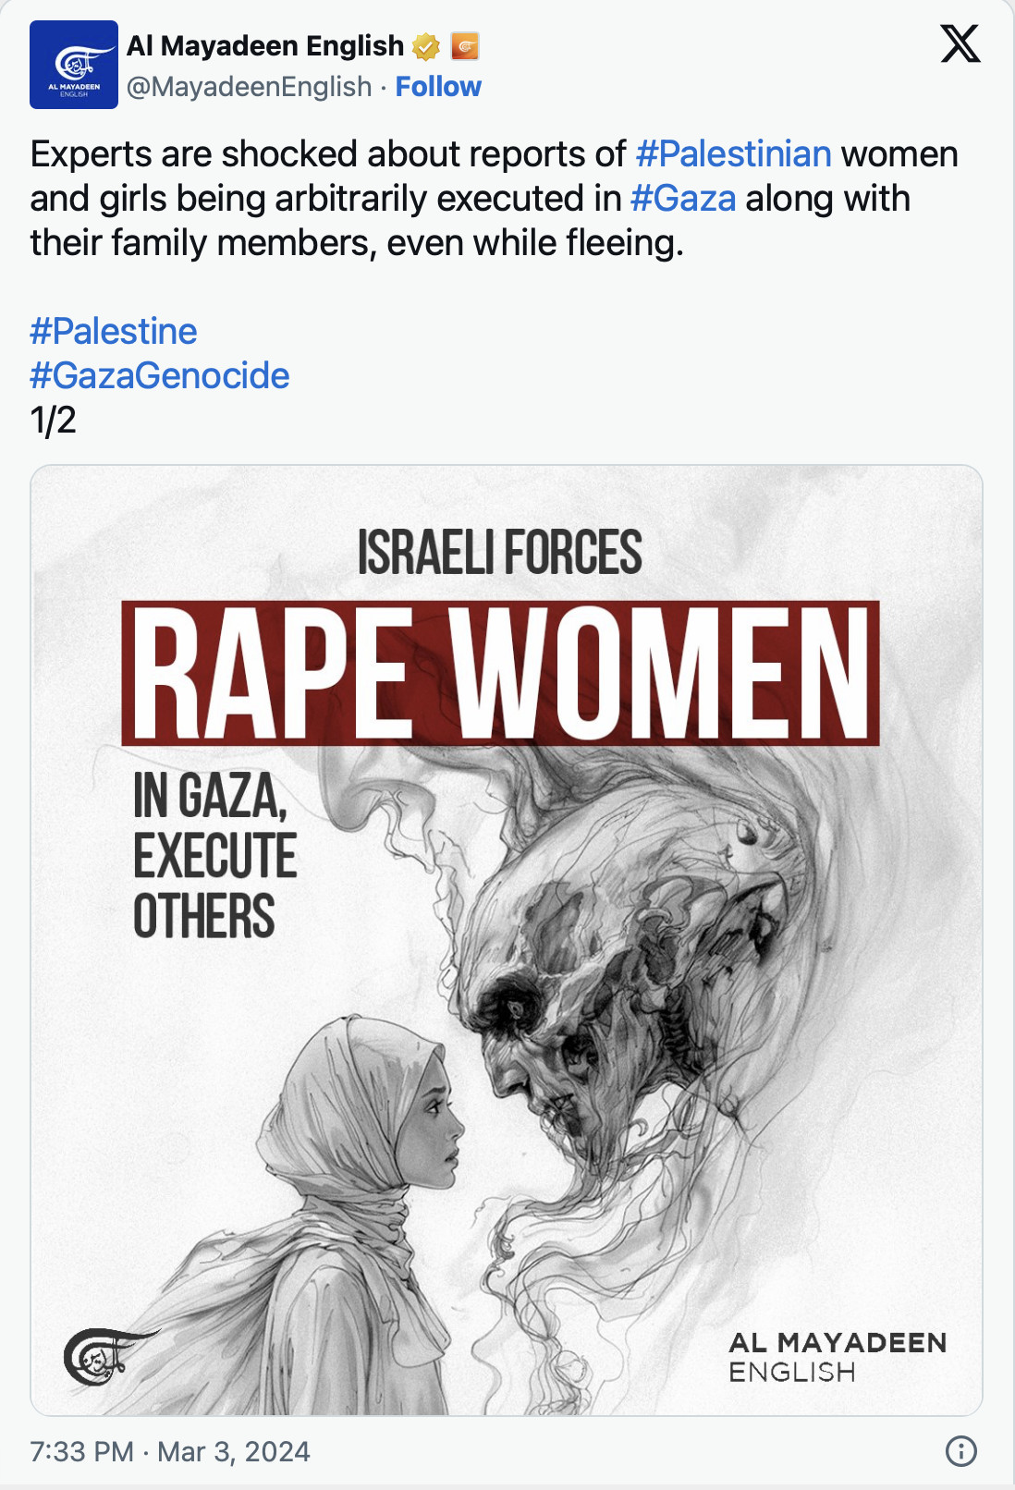Open the #GazaGenocide hashtag
Viewport: 1015px width, 1490px height.
pyautogui.click(x=160, y=376)
